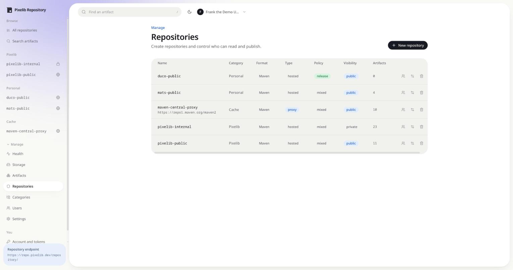Click the New repository button

(408, 45)
